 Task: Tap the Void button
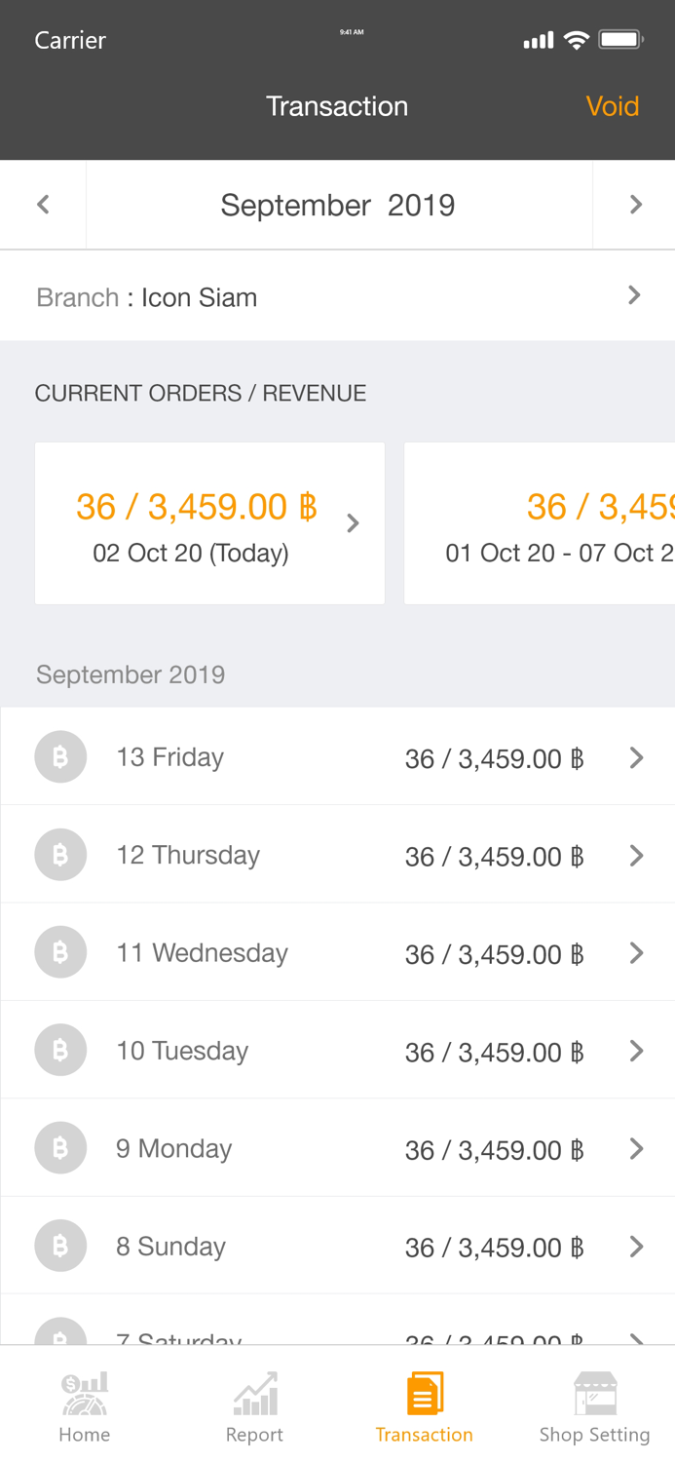[x=613, y=105]
